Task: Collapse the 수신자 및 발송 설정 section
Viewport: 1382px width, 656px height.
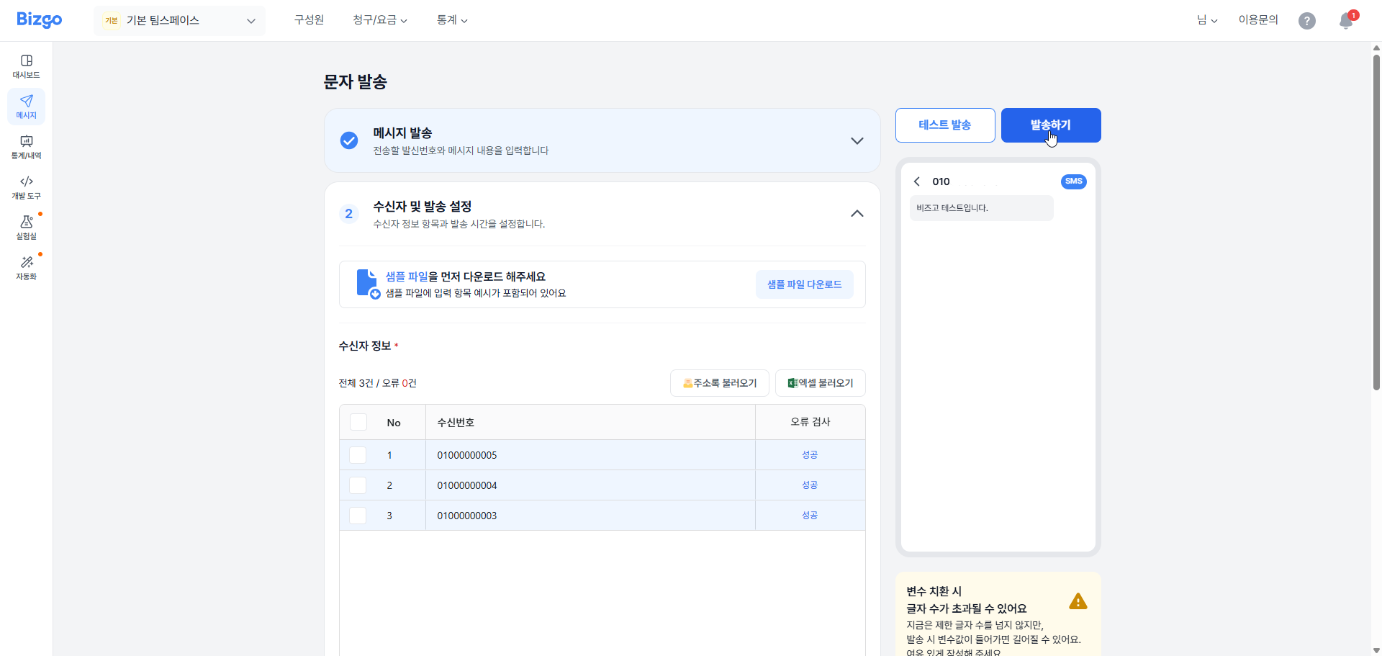Action: (857, 213)
